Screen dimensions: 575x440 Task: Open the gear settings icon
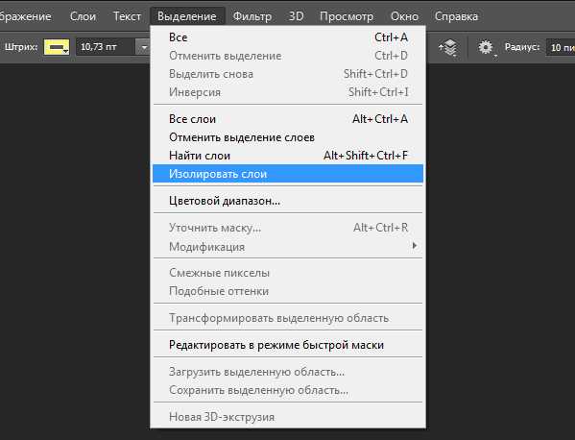click(x=486, y=48)
